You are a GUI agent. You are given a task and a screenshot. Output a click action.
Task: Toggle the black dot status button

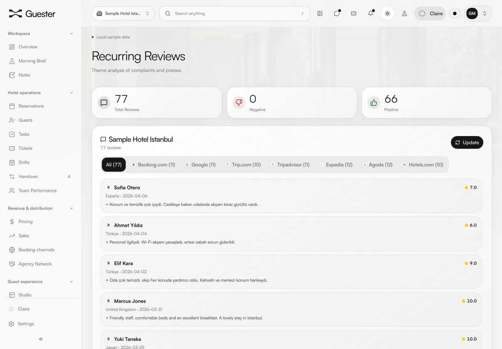pos(455,13)
